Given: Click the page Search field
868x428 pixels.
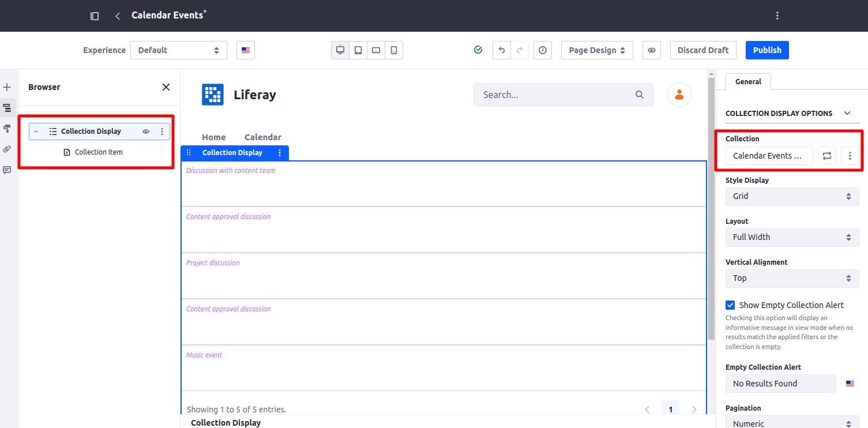Looking at the screenshot, I should click(563, 95).
